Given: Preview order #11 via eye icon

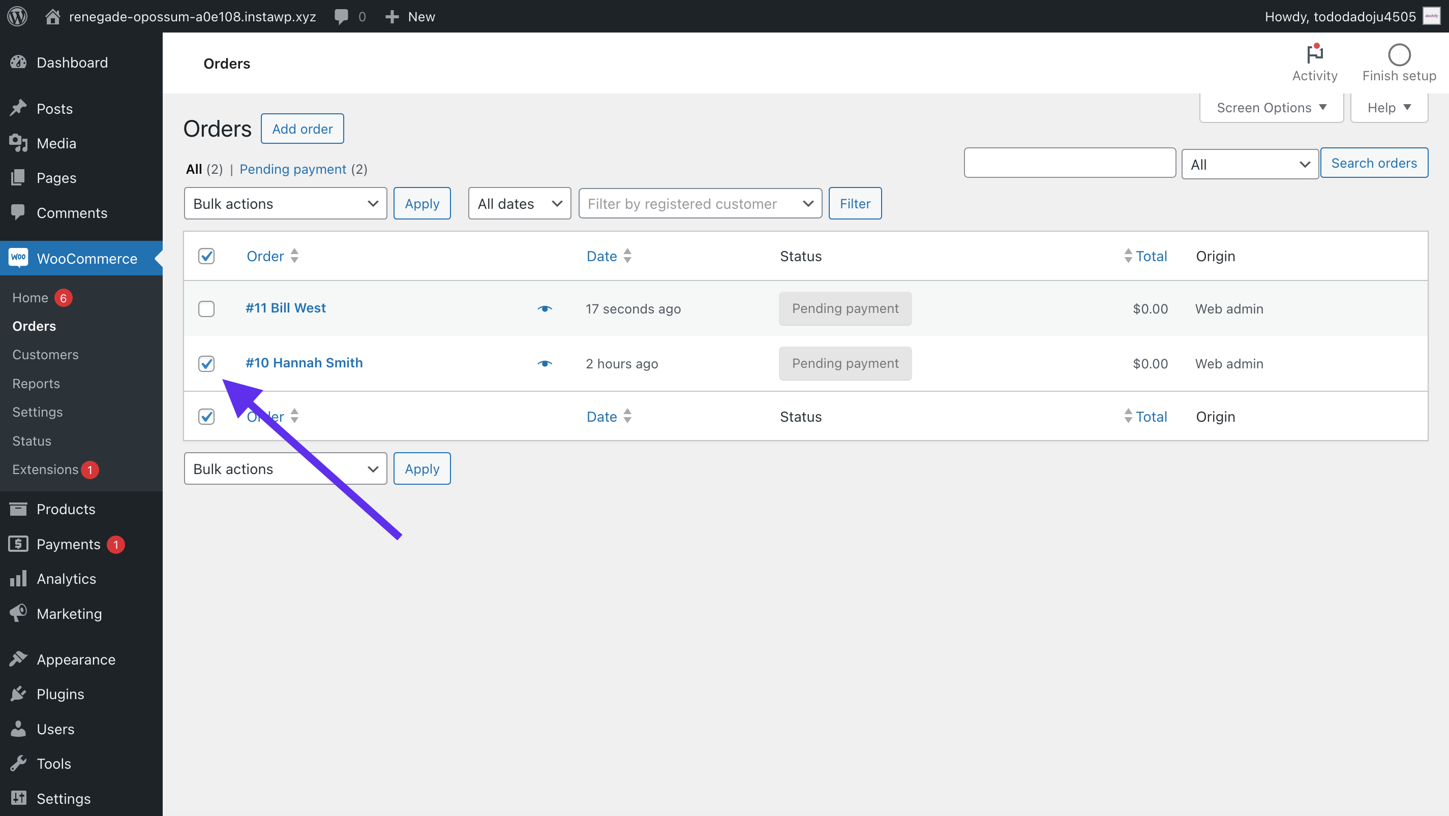Looking at the screenshot, I should click(545, 308).
